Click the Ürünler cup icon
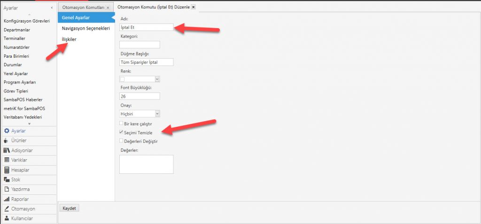This screenshot has width=481, height=224. pos(7,140)
